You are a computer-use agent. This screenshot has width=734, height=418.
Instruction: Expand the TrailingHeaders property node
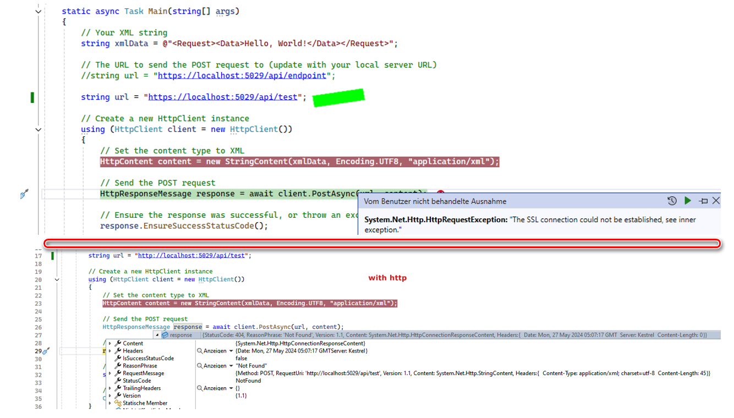point(110,388)
